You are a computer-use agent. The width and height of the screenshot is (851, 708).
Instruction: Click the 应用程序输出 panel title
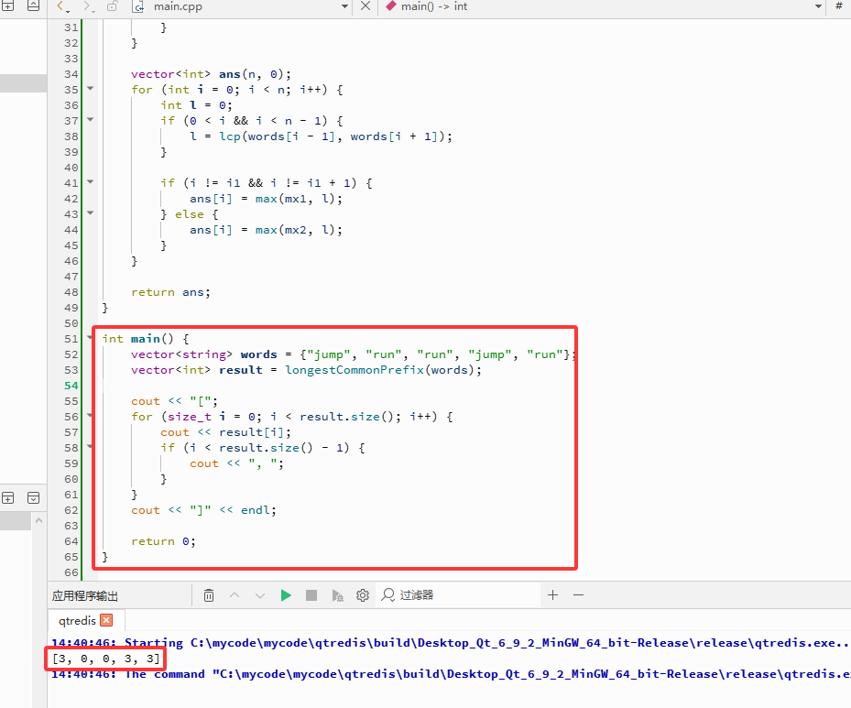click(84, 595)
